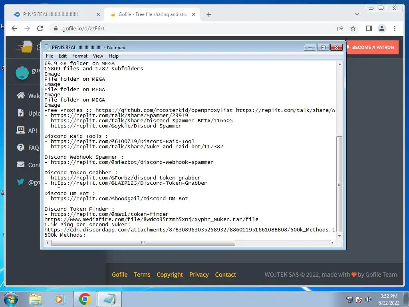Click the Gofile logo icon
Image resolution: width=409 pixels, height=307 pixels.
(x=24, y=47)
